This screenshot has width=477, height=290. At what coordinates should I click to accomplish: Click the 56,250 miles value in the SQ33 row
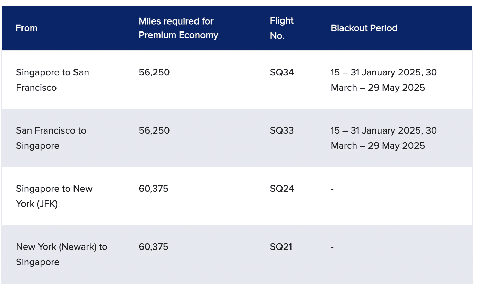point(154,130)
